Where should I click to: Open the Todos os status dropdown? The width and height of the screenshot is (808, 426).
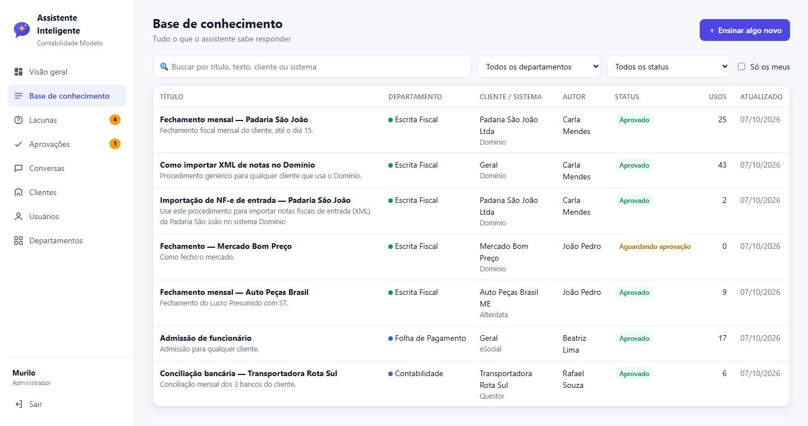coord(668,67)
